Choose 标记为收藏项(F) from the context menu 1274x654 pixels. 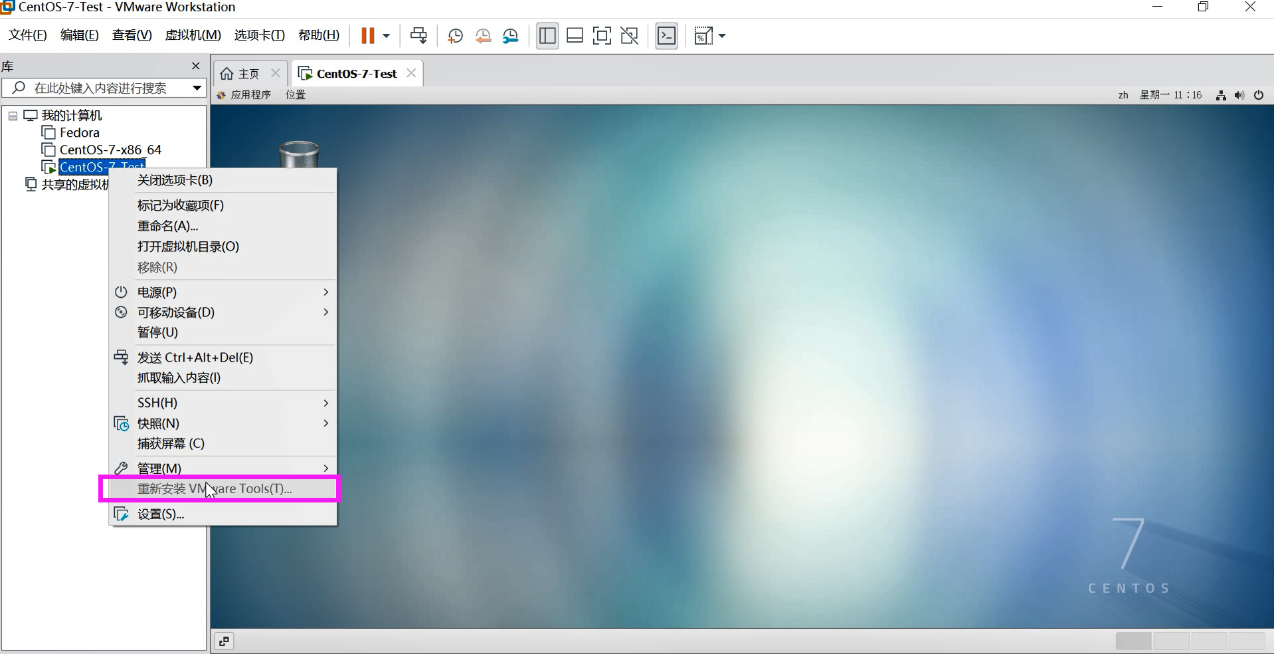223,205
